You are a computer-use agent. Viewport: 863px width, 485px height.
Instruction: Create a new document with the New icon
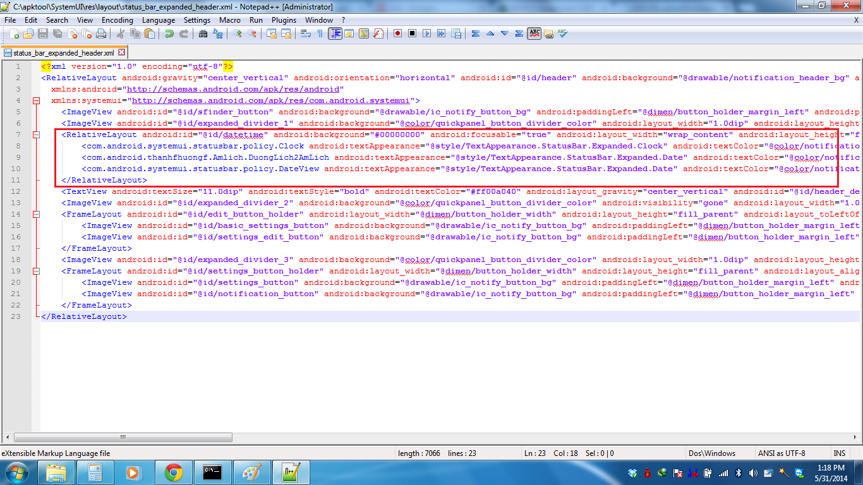point(14,33)
